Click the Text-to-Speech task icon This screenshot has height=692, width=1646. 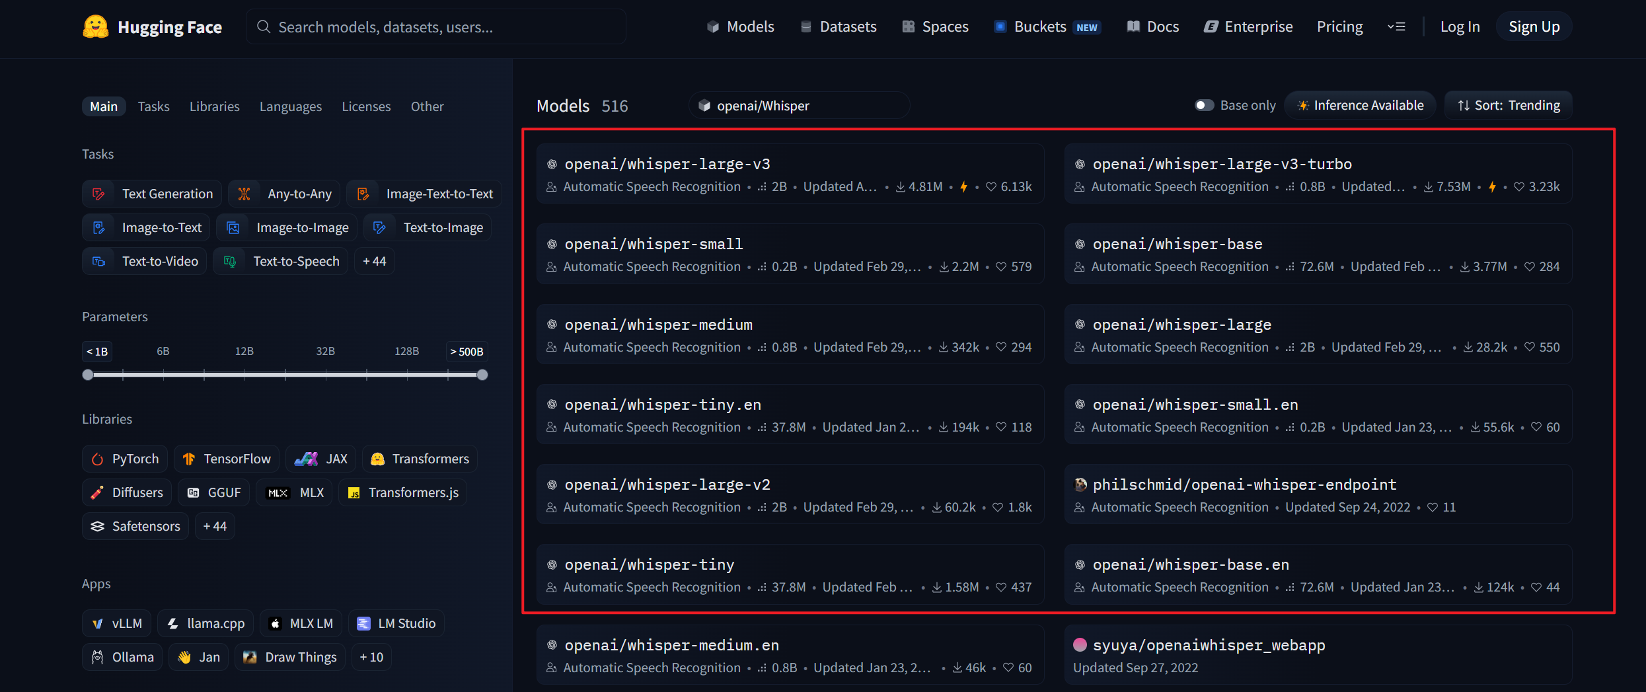coord(229,261)
